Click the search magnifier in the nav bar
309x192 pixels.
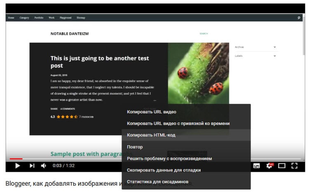pyautogui.click(x=299, y=18)
